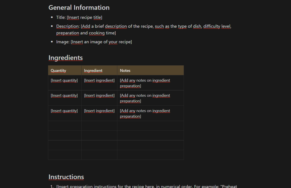Click the word "Description" in the bullet list
The width and height of the screenshot is (291, 188).
click(x=67, y=26)
